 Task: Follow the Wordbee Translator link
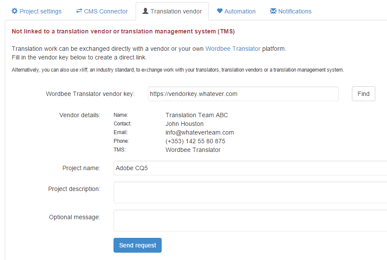[233, 49]
